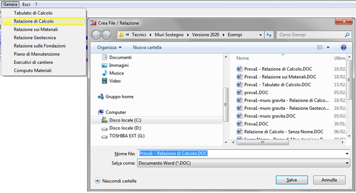Click the forward navigation arrow
Image resolution: width=356 pixels, height=193 pixels.
pyautogui.click(x=107, y=35)
